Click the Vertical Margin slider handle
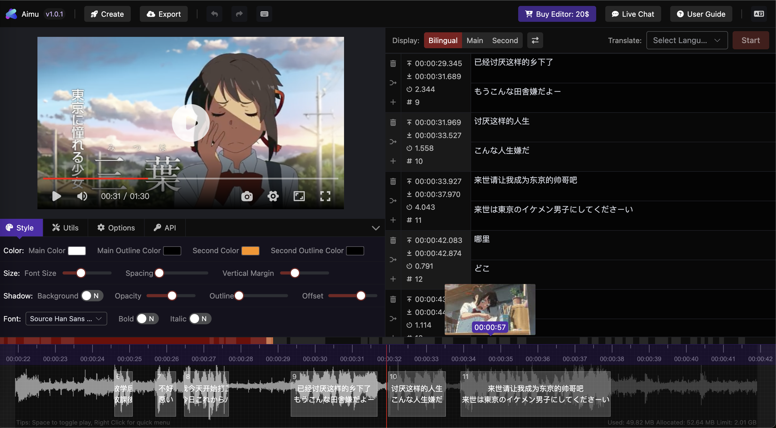Screen dimensions: 776x428 295,273
